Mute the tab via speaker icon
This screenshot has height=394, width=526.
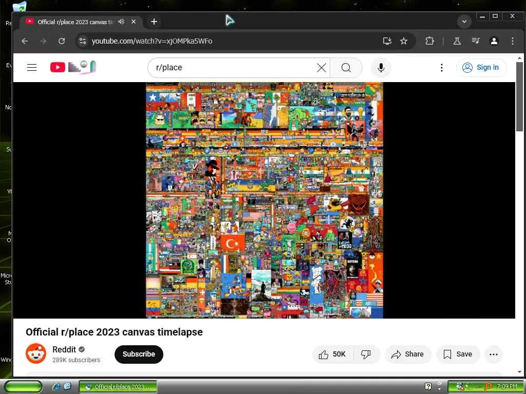click(121, 22)
